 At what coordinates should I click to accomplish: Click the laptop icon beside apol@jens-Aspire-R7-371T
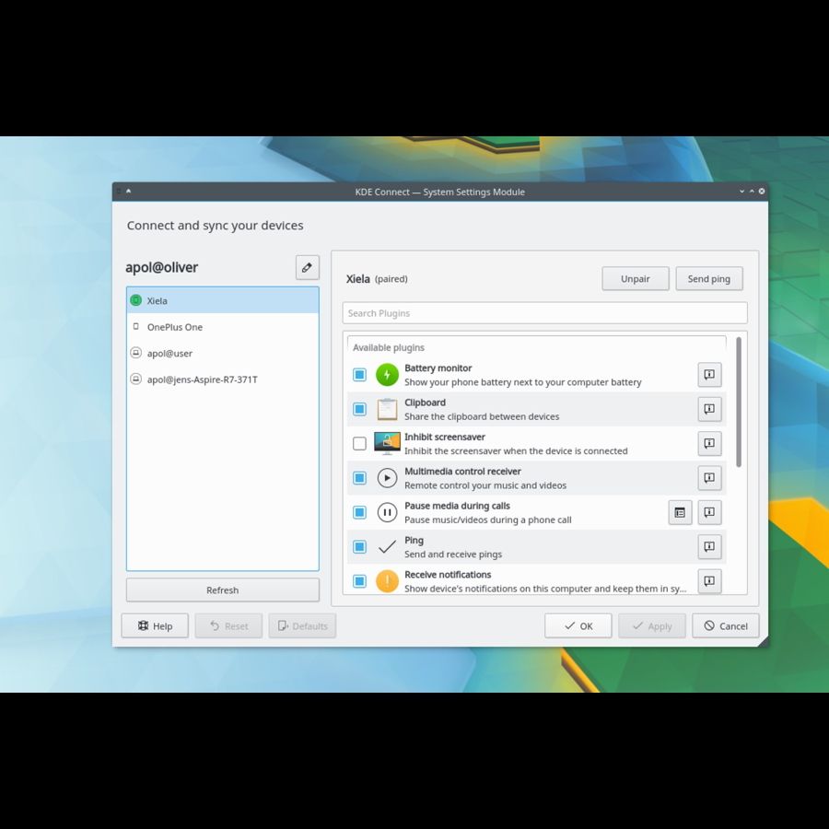(x=136, y=379)
